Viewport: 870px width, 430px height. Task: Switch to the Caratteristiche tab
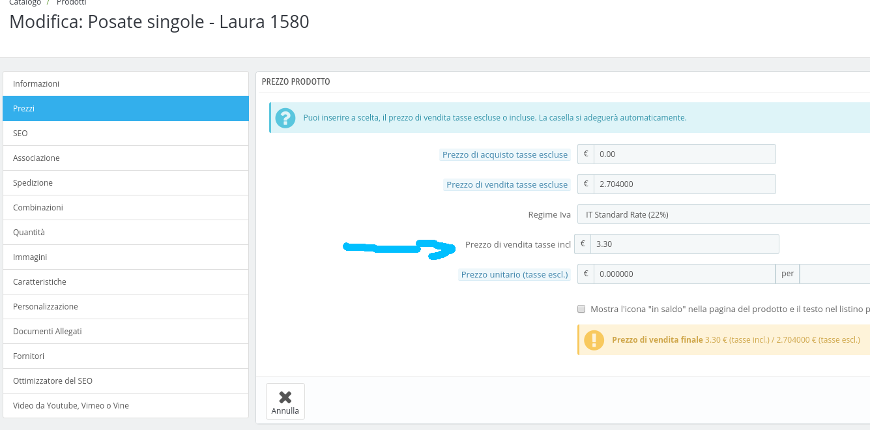pyautogui.click(x=126, y=282)
